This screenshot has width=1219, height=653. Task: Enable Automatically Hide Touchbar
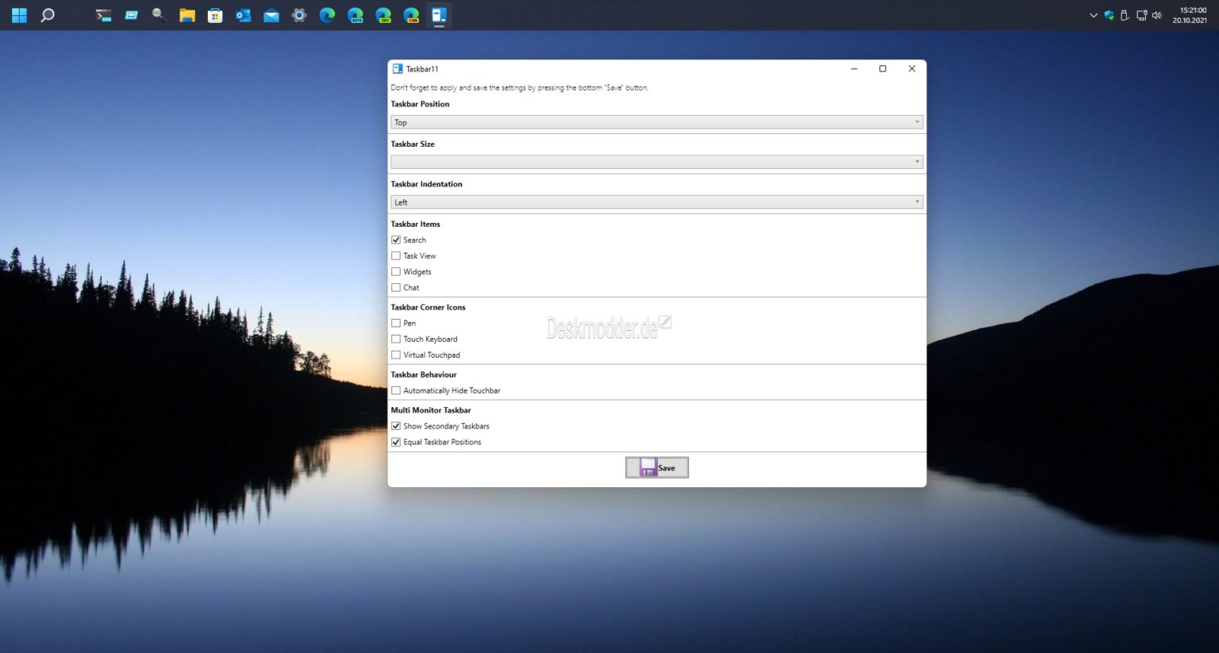click(x=396, y=390)
